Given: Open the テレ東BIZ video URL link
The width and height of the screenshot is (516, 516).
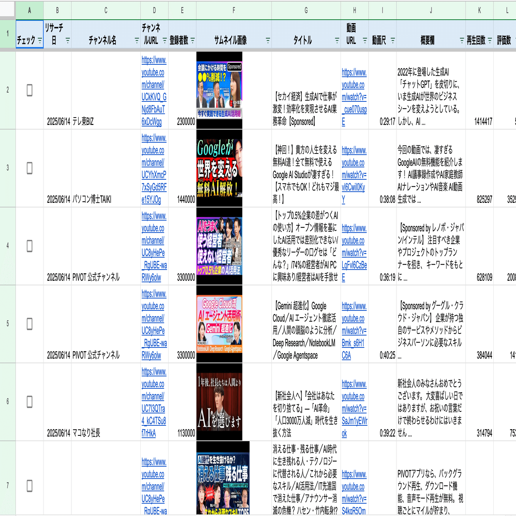Looking at the screenshot, I should (354, 97).
